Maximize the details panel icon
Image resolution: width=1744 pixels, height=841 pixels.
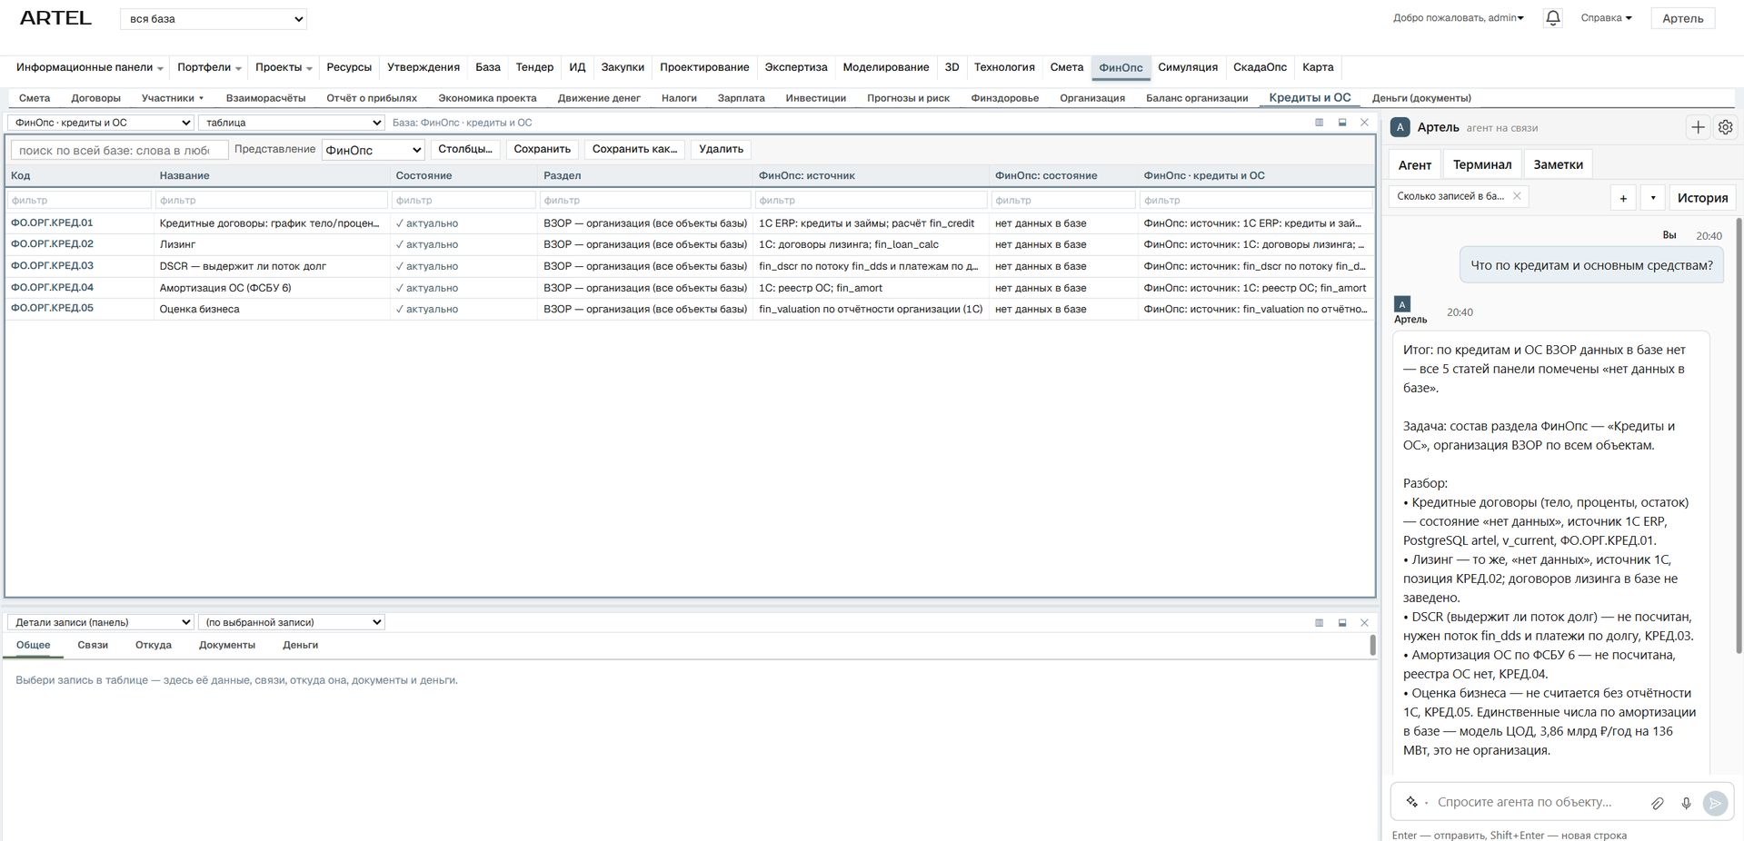pyautogui.click(x=1342, y=623)
